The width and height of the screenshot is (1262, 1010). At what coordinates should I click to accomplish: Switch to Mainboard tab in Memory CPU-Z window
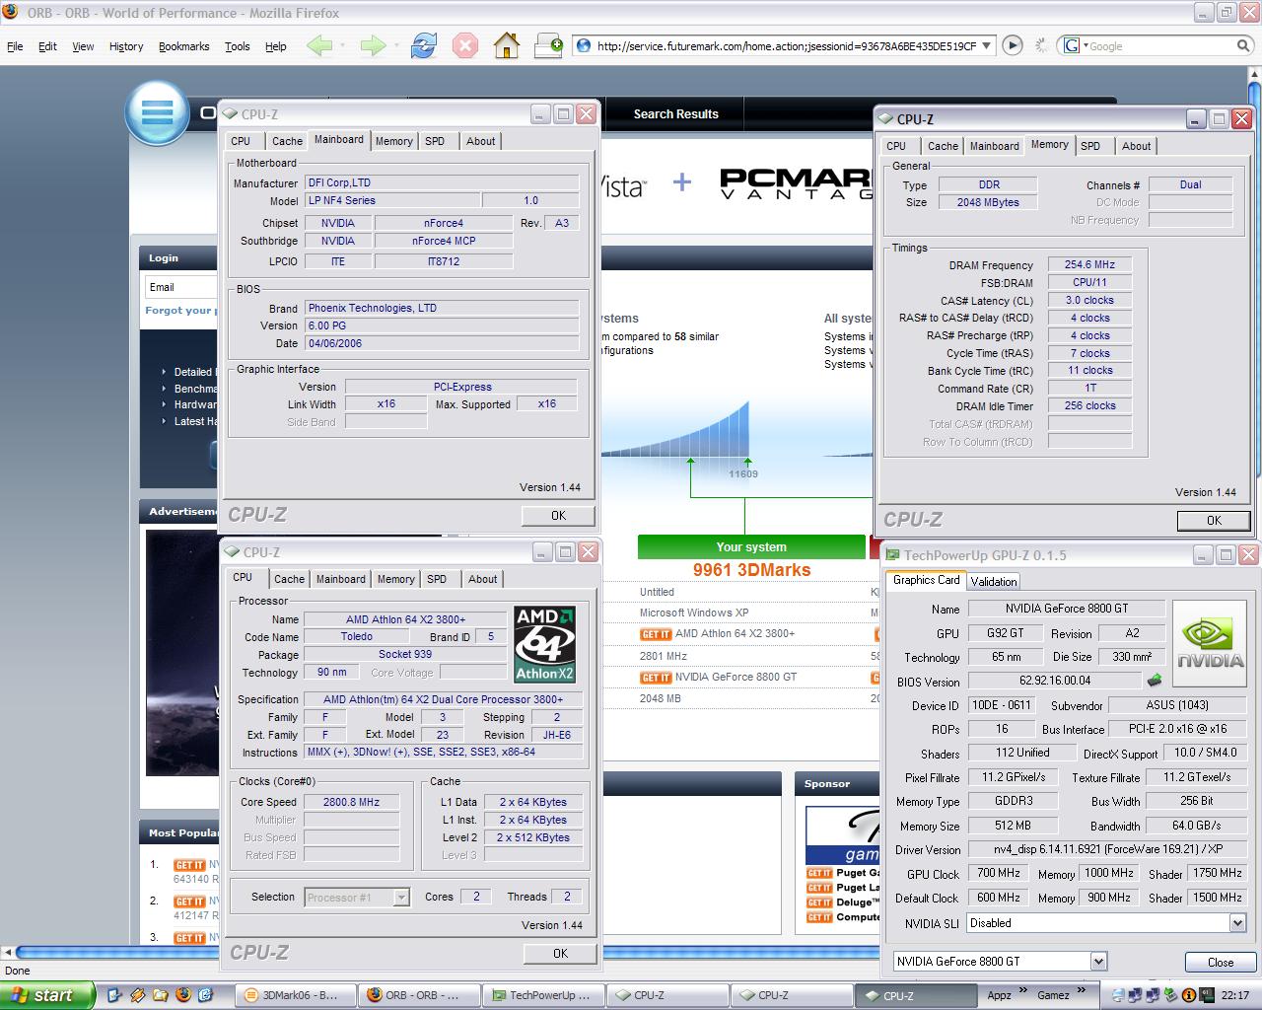point(994,146)
